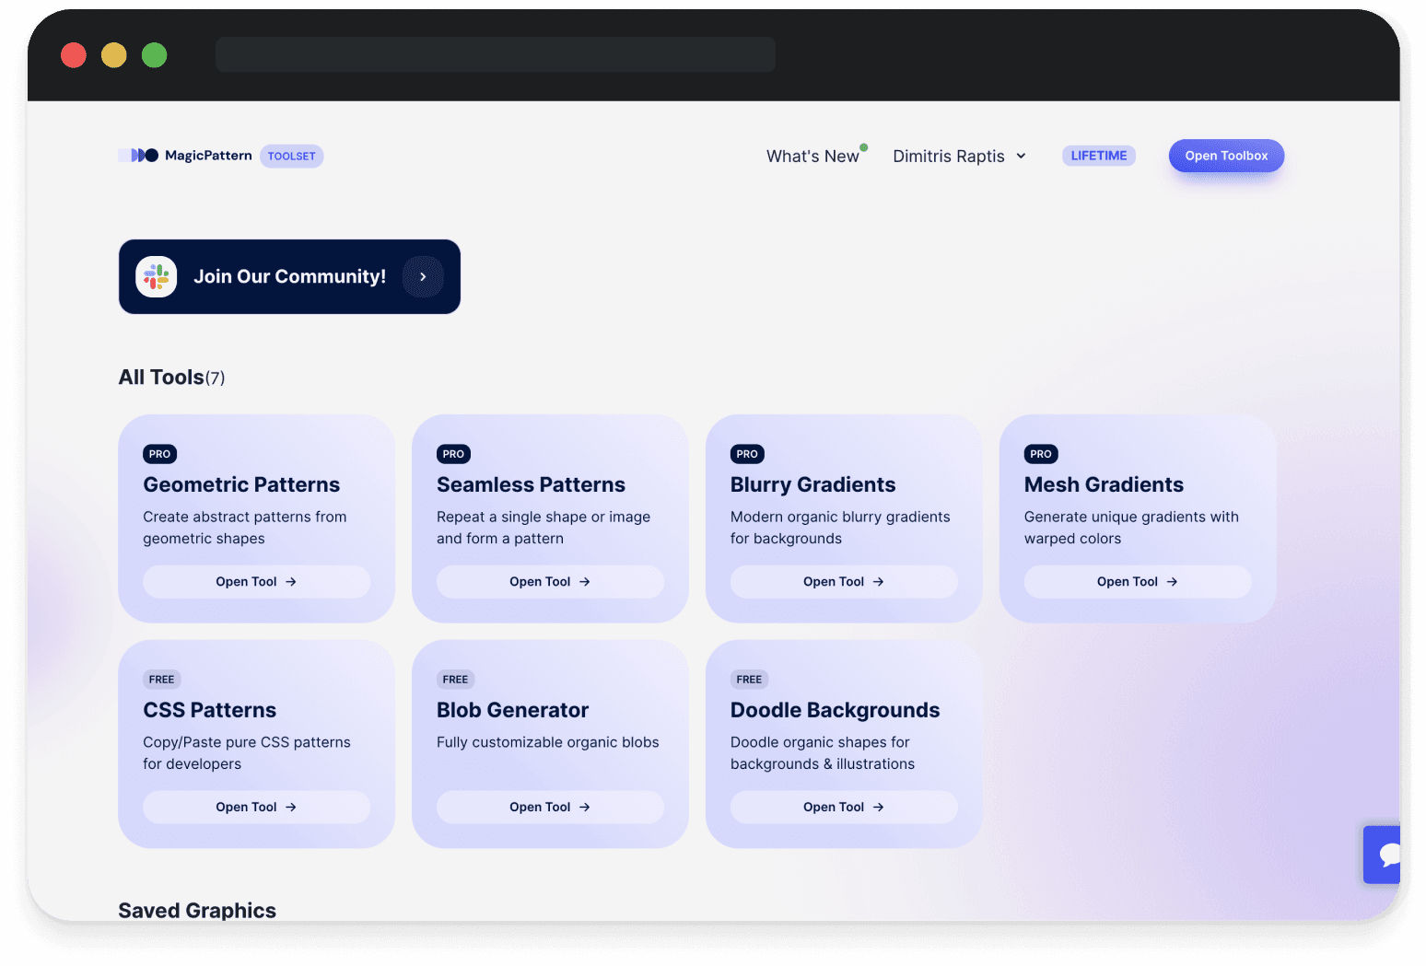The height and width of the screenshot is (966, 1426).
Task: Click the MagicPattern brand name text
Action: [x=208, y=156]
